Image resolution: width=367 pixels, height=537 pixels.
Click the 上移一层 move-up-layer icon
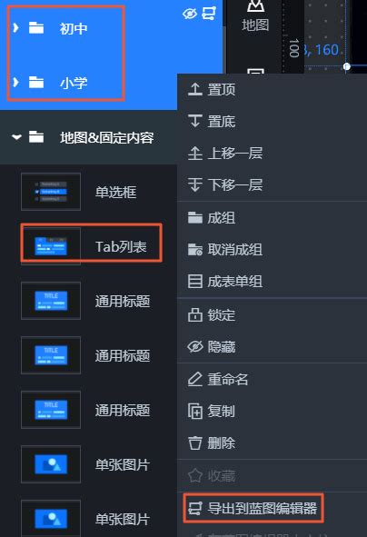coord(195,153)
